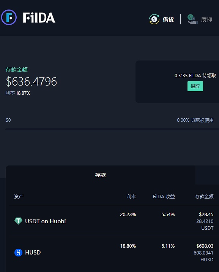Click the 存款金额 column header

pyautogui.click(x=204, y=197)
